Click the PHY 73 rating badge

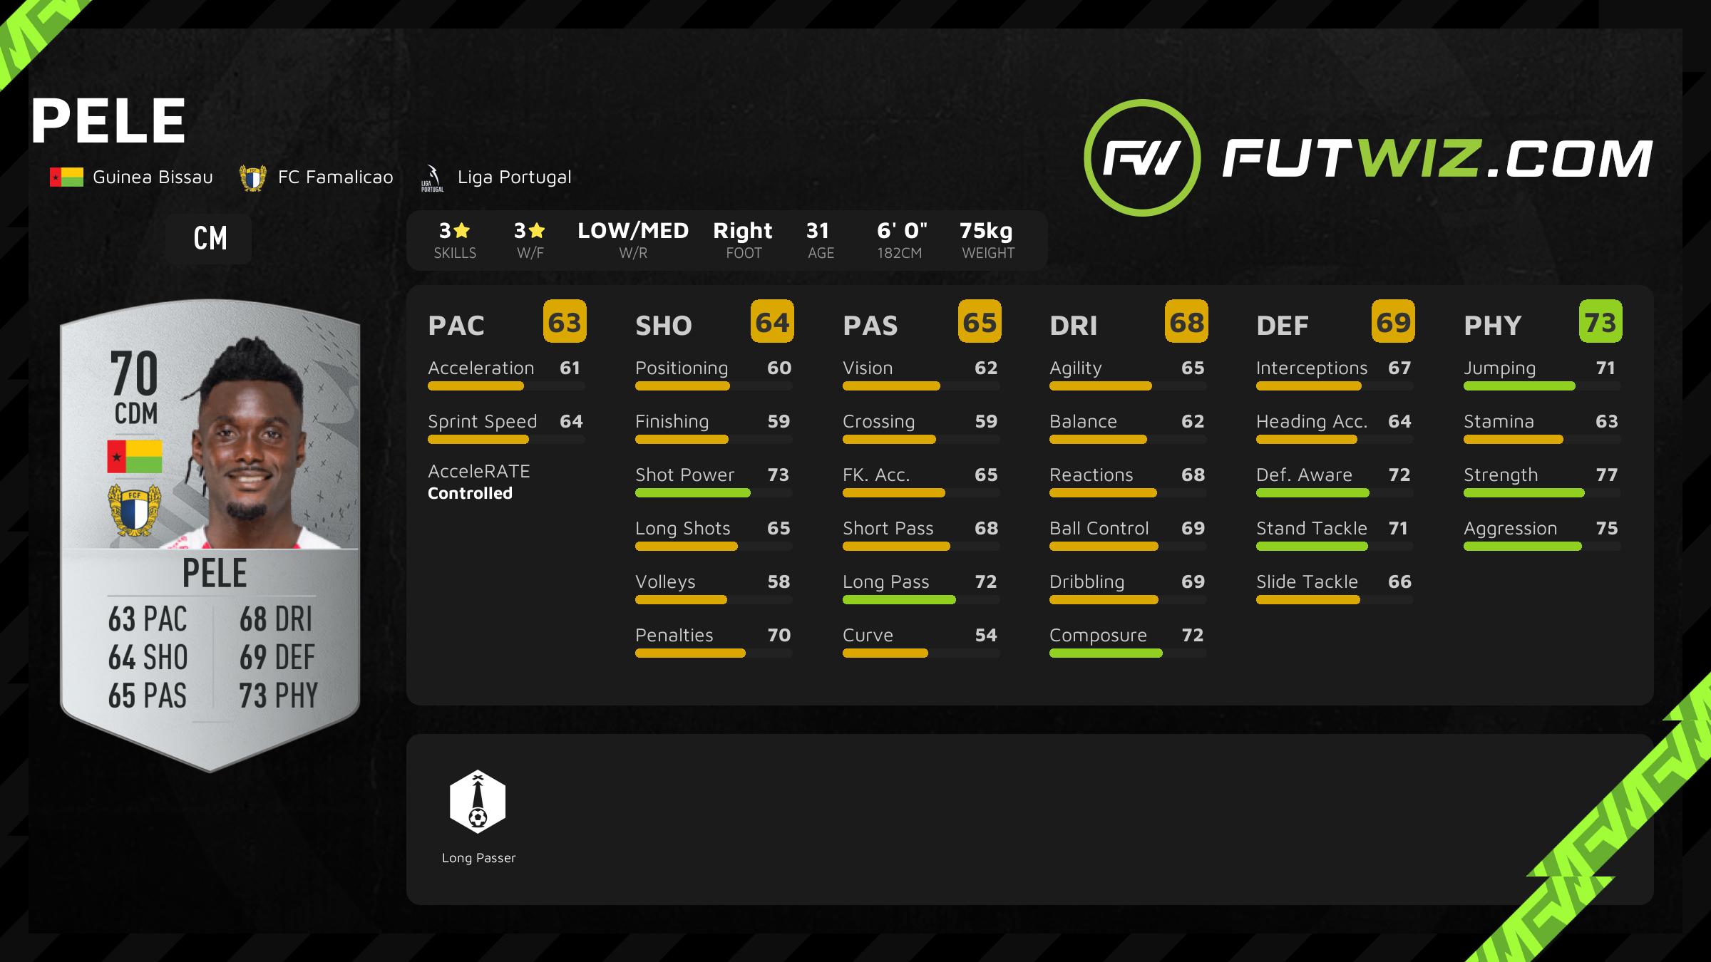pos(1600,321)
